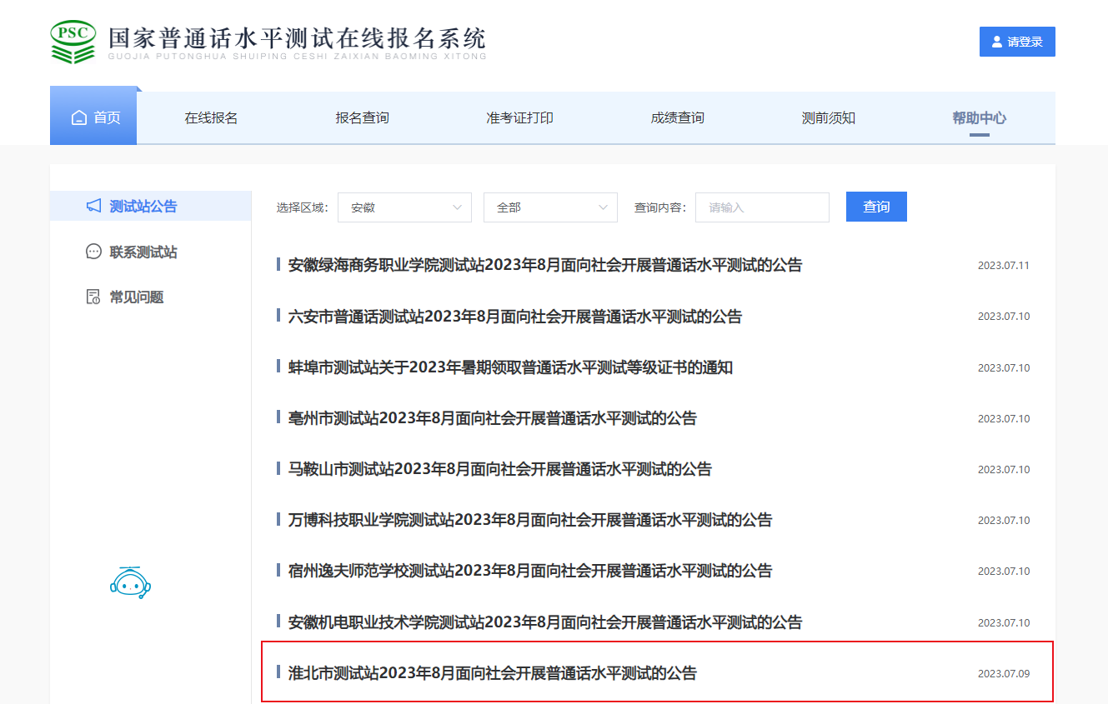Click the house icon on 首页 tab
Screen dimensions: 1108x704
click(x=79, y=118)
